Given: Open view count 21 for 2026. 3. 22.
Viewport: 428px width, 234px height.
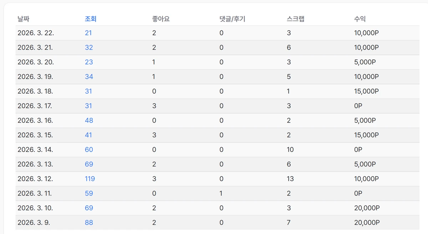Looking at the screenshot, I should [88, 33].
